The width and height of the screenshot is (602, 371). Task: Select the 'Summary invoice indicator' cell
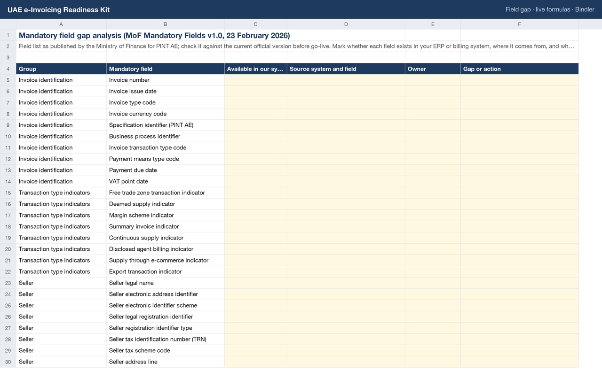(165, 226)
